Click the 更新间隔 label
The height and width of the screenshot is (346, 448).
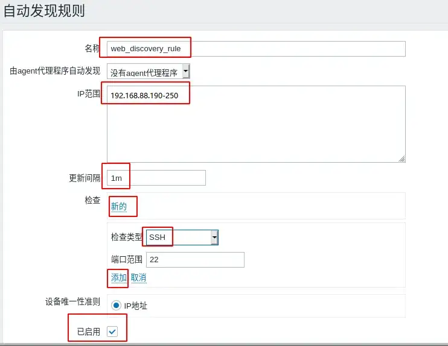[85, 178]
